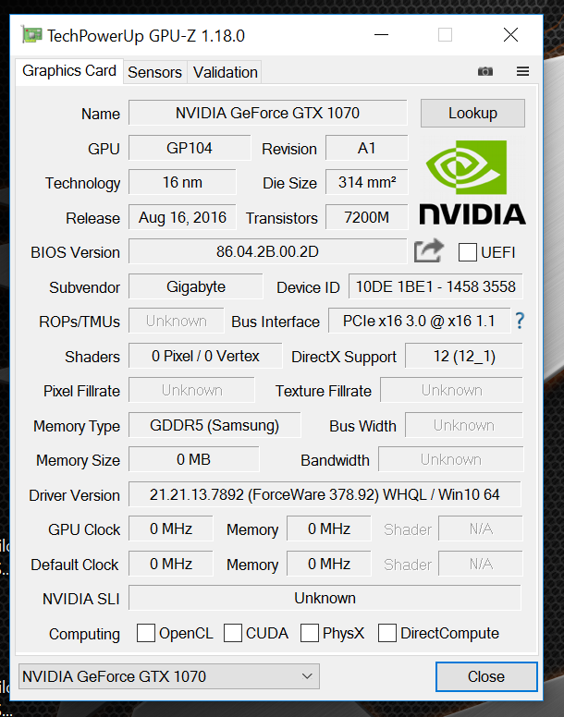Click the Default Clock 0 MHz field
The height and width of the screenshot is (717, 564).
click(x=171, y=564)
